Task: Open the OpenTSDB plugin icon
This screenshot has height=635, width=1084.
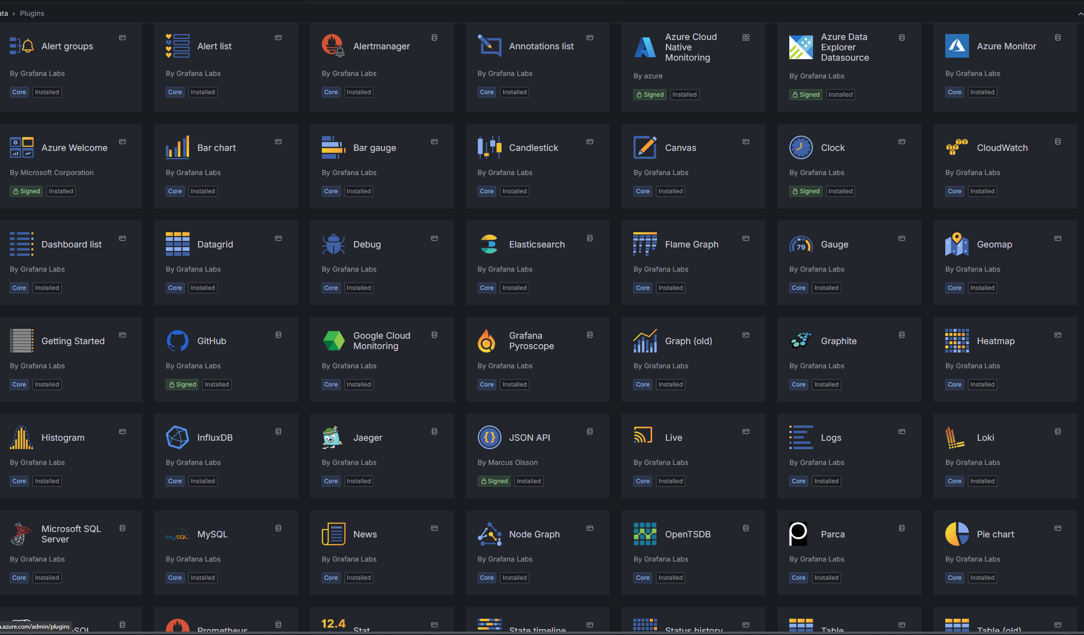Action: point(645,534)
